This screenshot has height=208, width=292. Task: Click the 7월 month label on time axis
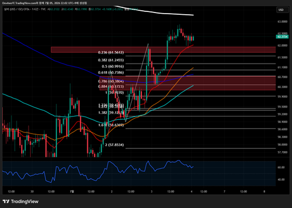click(72, 192)
